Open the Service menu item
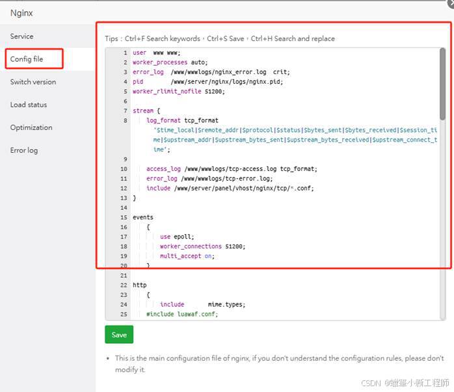The image size is (454, 392). click(x=21, y=36)
